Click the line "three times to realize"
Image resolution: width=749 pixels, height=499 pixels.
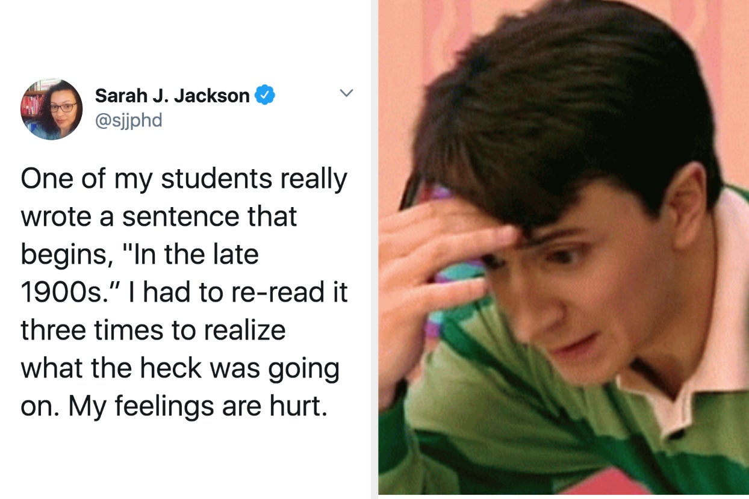tap(154, 330)
